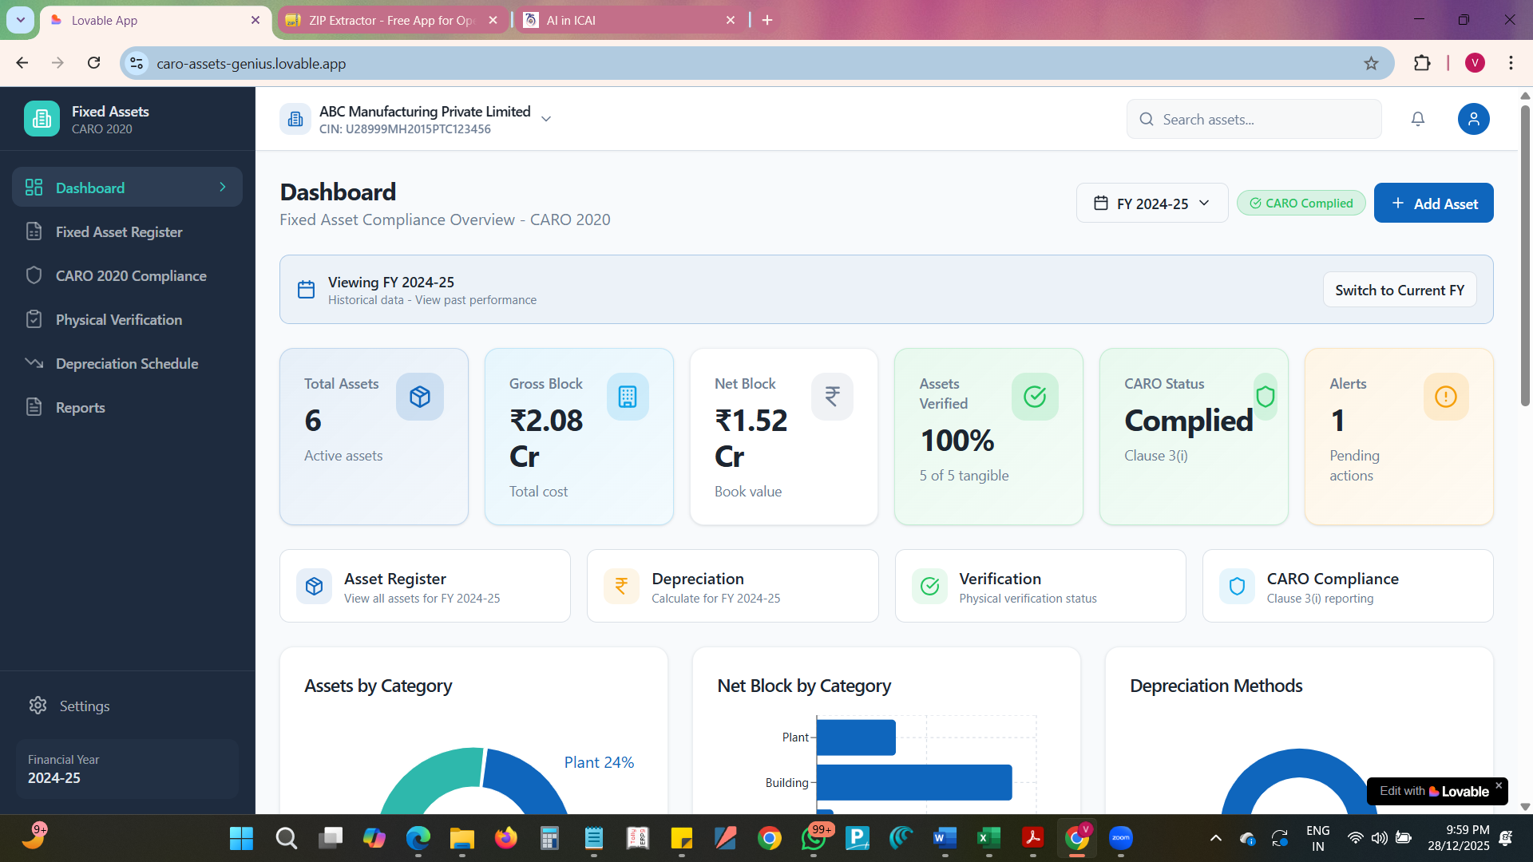Open the user profile avatar
Viewport: 1533px width, 862px height.
pos(1473,119)
